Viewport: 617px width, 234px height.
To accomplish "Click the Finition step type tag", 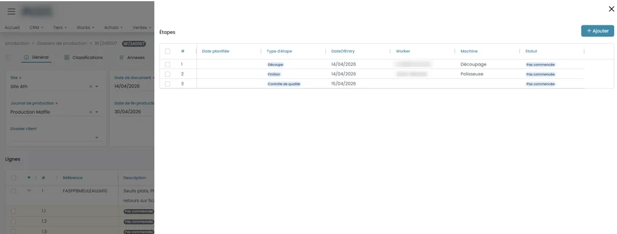I will [x=274, y=74].
